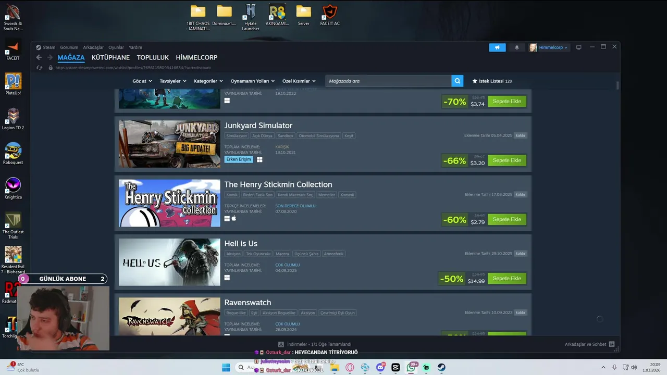Viewport: 667px width, 375px height.
Task: Click the Mağazada ara search field
Action: [x=388, y=81]
